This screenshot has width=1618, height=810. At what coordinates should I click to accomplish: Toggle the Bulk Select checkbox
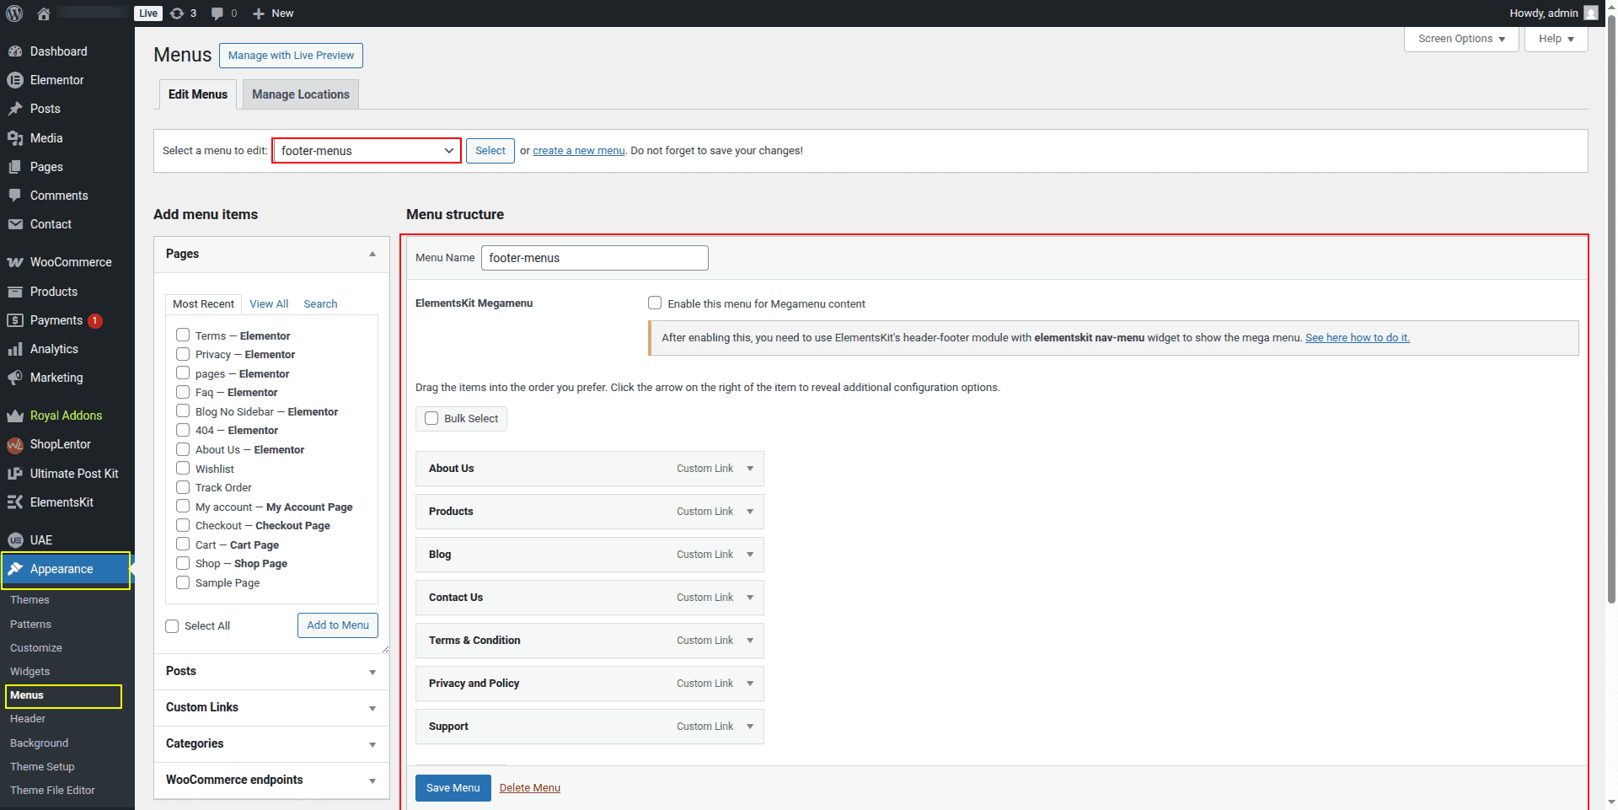click(431, 419)
